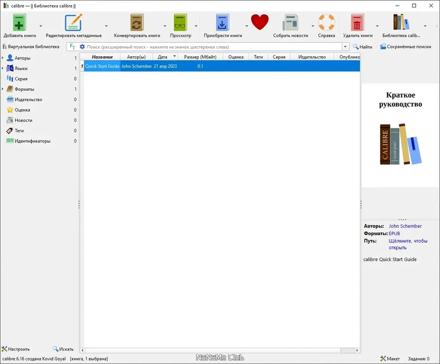Toggle full text search FT icon
Viewport: 440px width, 364px height.
click(73, 47)
